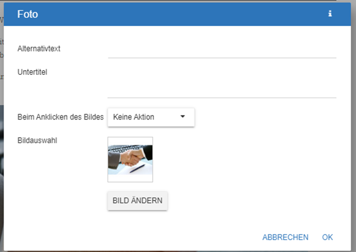Screen dimensions: 356x252
Task: Click the blue header bar of the dialog
Action: [186, 14]
